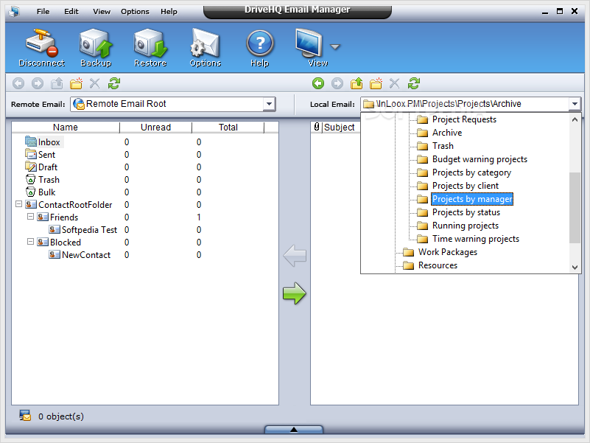
Task: Click the Subject column header
Action: 340,128
